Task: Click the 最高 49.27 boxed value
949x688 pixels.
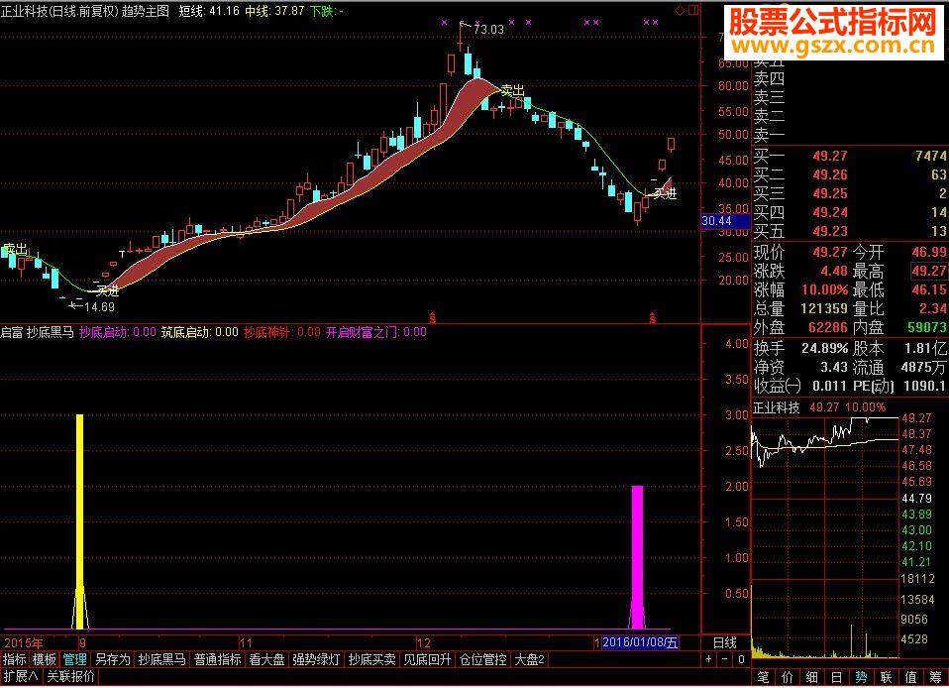Action: [929, 272]
